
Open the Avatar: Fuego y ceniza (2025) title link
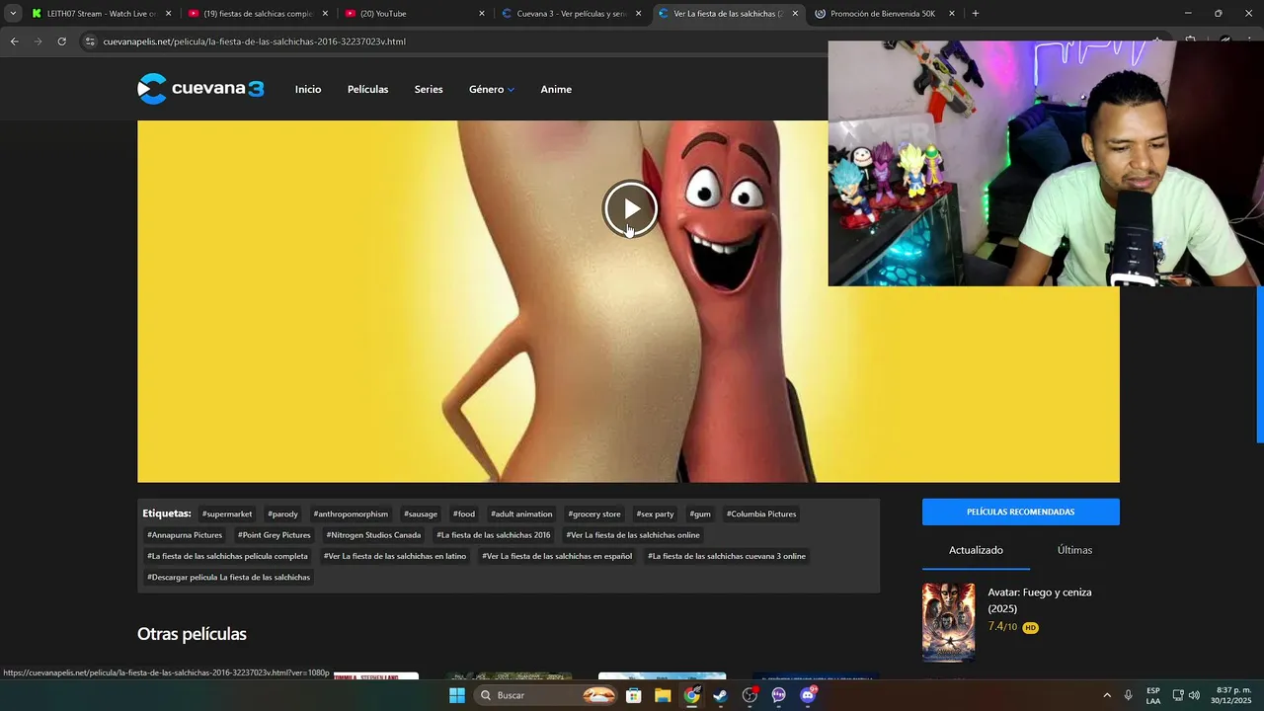pos(1040,600)
